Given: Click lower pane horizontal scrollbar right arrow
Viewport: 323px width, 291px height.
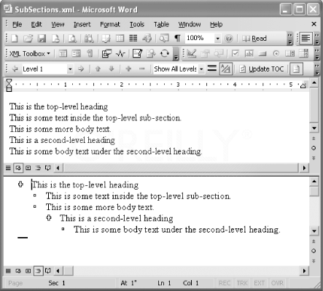Looking at the screenshot, I should tap(304, 271).
